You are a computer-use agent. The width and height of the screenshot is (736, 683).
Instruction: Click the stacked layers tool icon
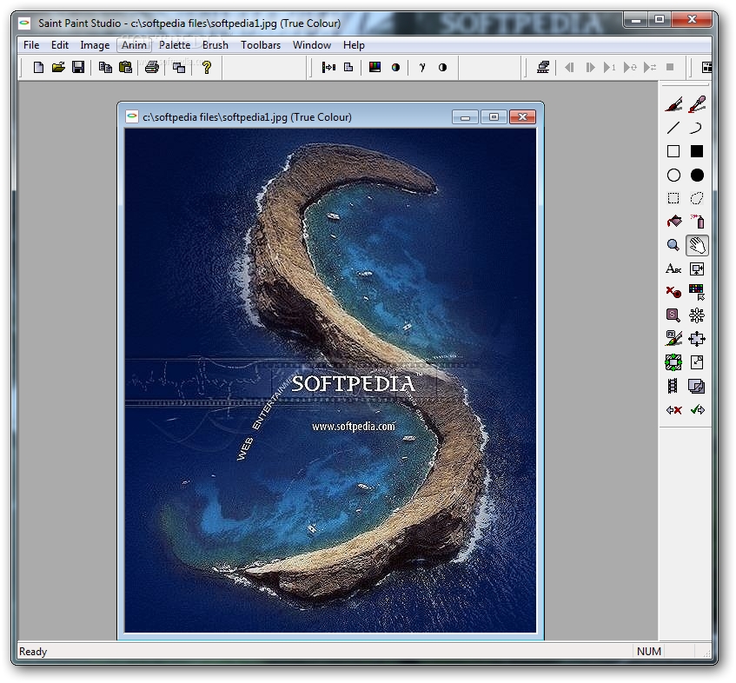pos(697,386)
